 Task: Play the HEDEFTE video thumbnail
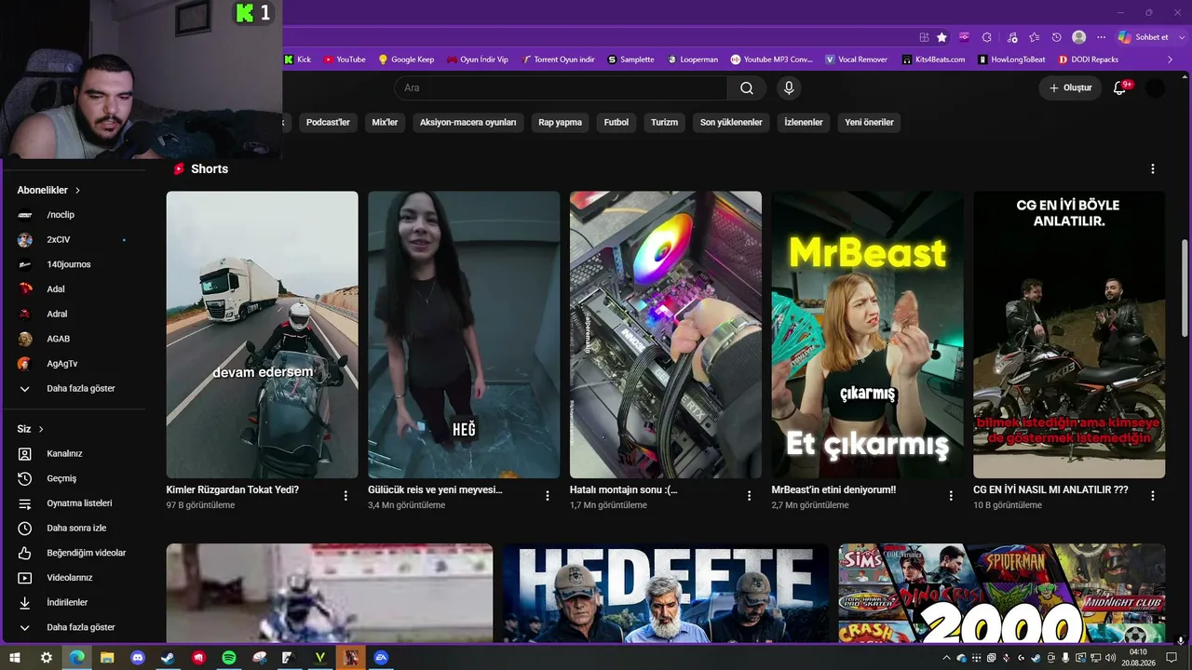click(666, 594)
